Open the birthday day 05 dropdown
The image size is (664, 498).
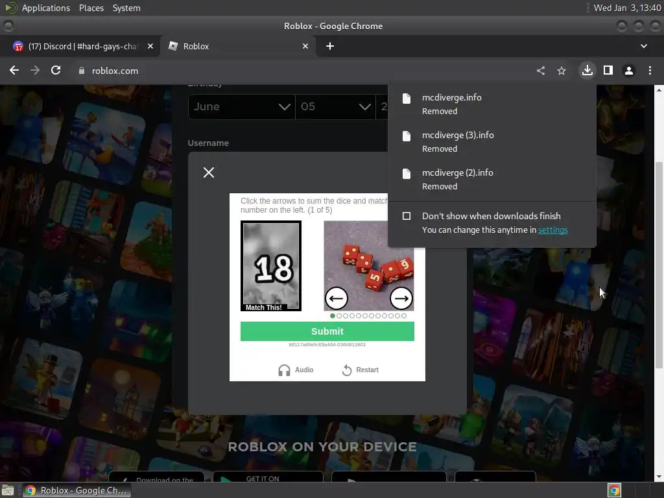coord(335,107)
